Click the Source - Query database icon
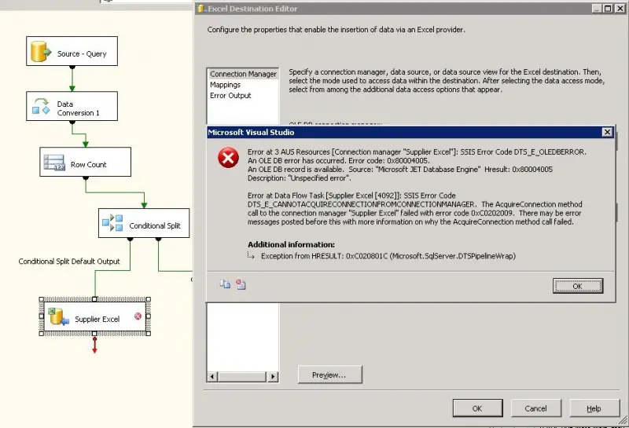The width and height of the screenshot is (629, 428). click(x=41, y=52)
